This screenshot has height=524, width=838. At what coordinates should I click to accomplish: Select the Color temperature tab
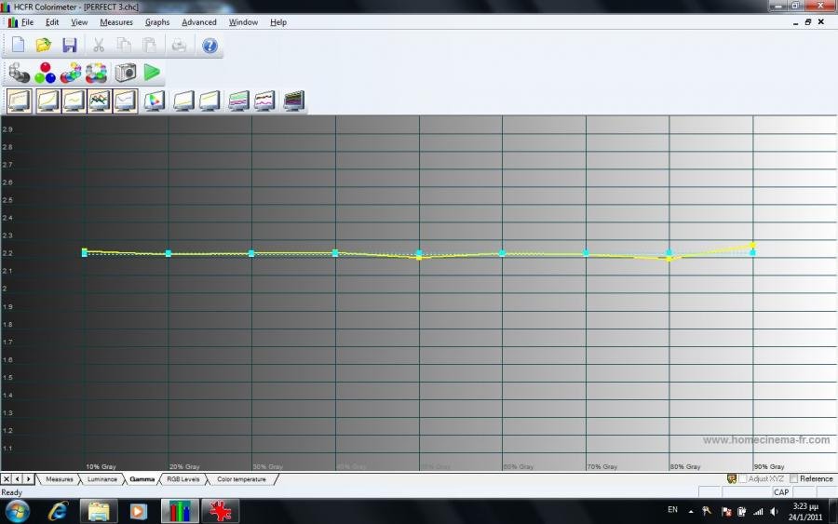coord(241,479)
